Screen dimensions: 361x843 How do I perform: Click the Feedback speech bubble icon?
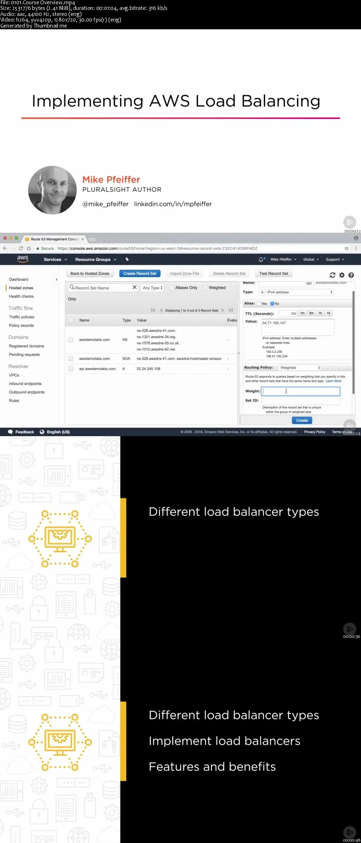[10, 432]
